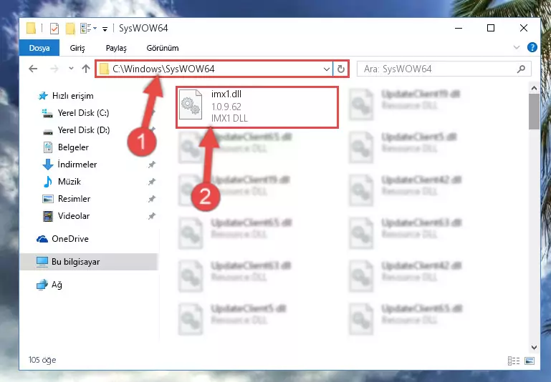The image size is (551, 382).
Task: Click the OneDrive cloud icon
Action: [42, 239]
